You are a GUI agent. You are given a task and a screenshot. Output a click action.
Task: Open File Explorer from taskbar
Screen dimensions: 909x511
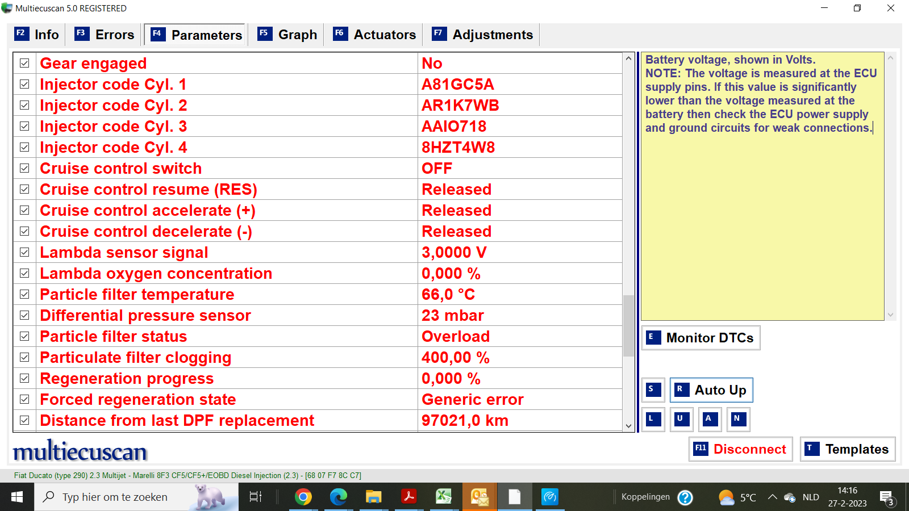[x=373, y=497]
